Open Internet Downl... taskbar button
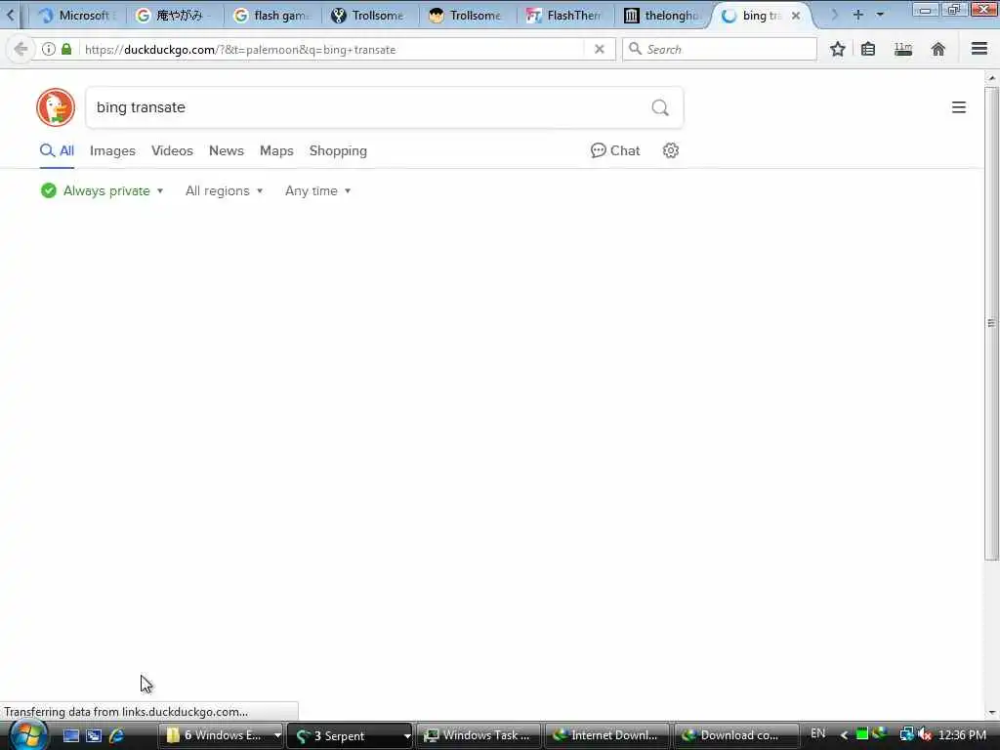1000x750 pixels. 607,735
